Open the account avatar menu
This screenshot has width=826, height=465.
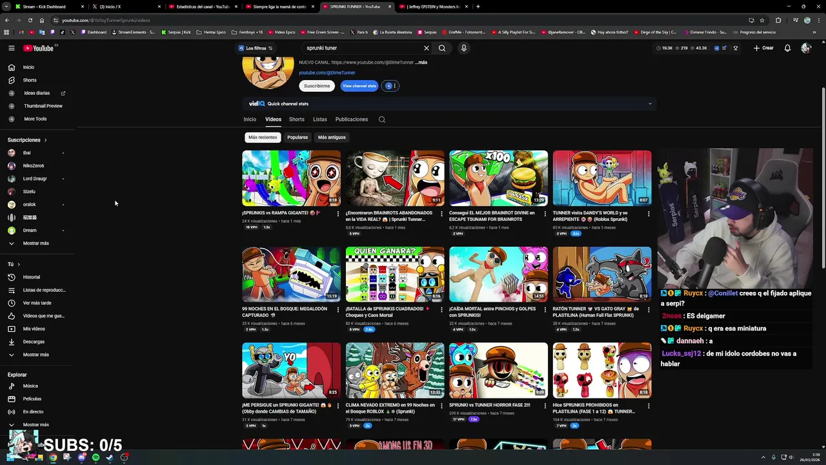[x=805, y=48]
